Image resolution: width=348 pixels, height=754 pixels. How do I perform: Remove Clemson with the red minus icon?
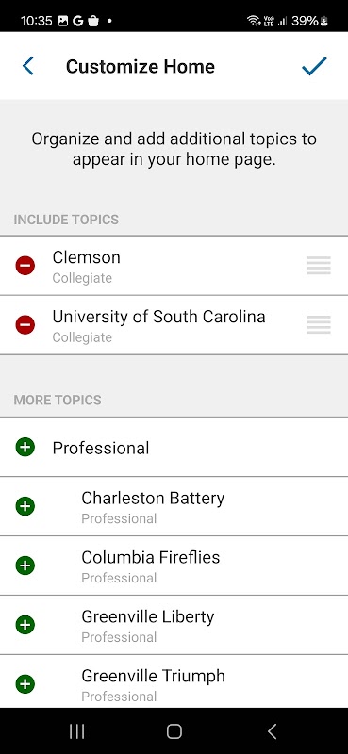[x=25, y=266]
